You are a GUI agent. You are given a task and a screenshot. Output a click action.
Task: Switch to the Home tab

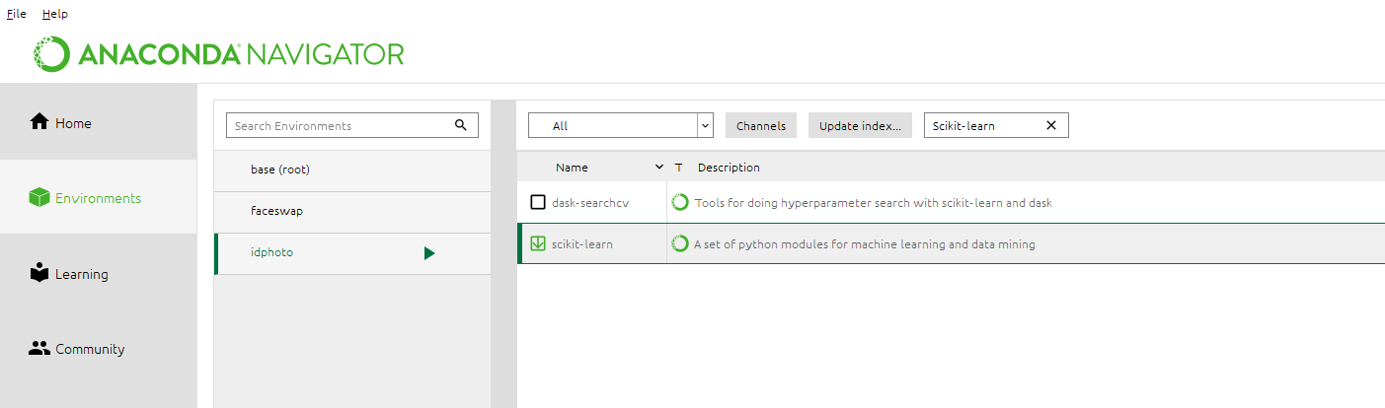pyautogui.click(x=99, y=122)
